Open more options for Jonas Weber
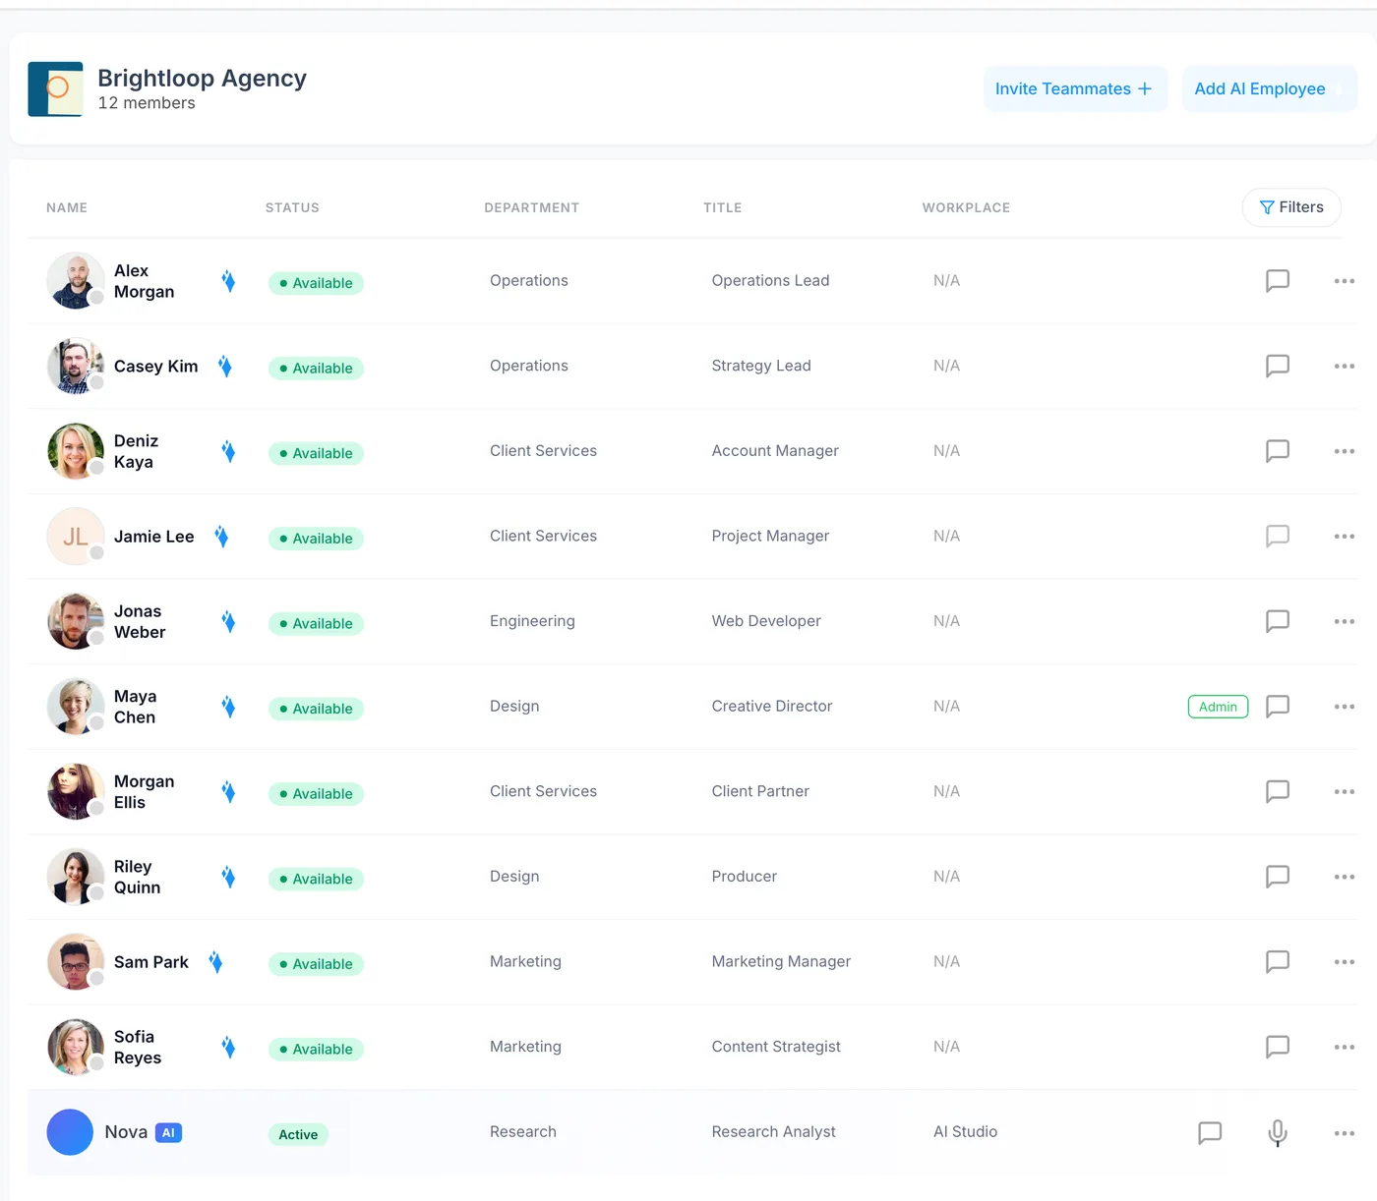The image size is (1377, 1201). pos(1345,621)
